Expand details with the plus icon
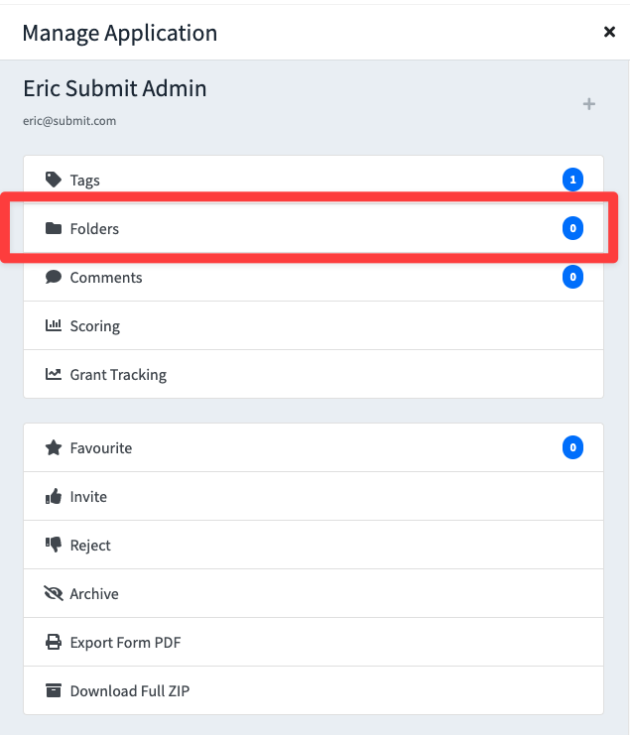This screenshot has height=735, width=630. [589, 104]
